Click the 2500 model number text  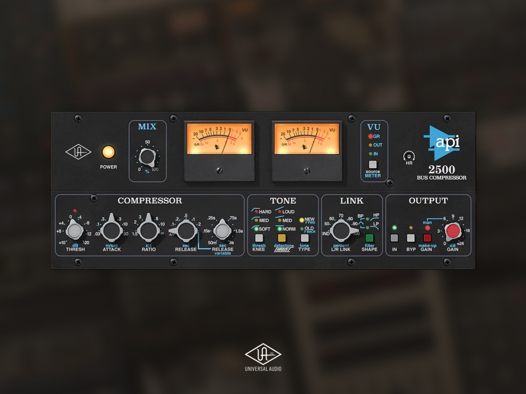[441, 170]
